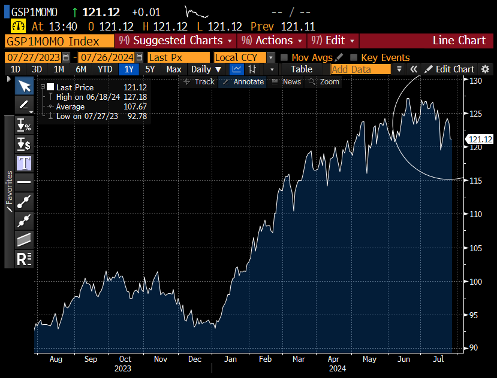Expand the Local CCY currency dropdown
Image resolution: width=497 pixels, height=378 pixels.
[271, 57]
